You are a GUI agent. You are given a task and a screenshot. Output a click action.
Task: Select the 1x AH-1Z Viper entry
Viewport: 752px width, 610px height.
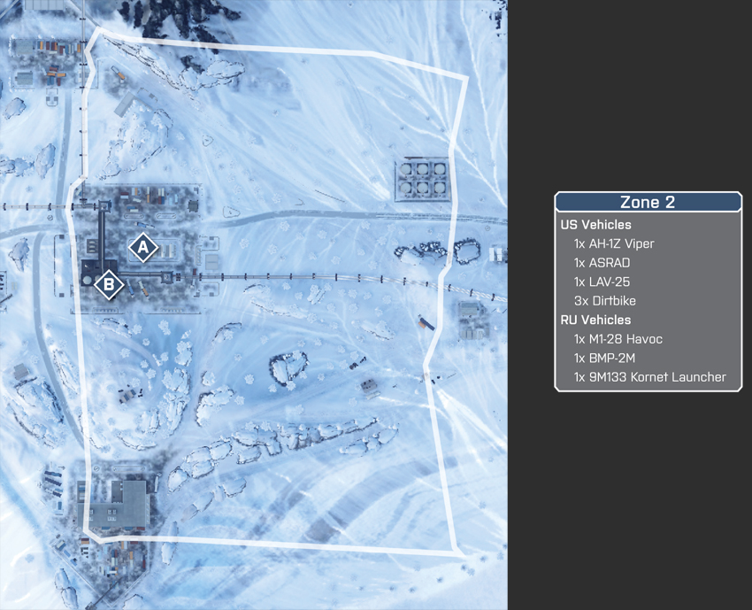click(x=614, y=243)
